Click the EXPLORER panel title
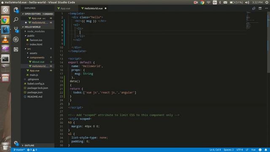Screen dimensions: 270x152 pos(30,8)
